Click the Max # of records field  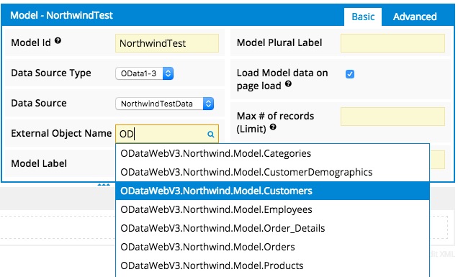(x=392, y=117)
